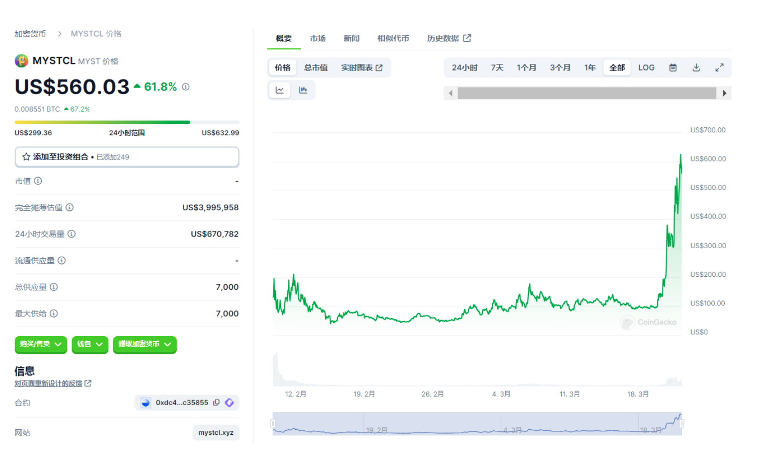Click the left arrow of the chart scrollbar

pyautogui.click(x=450, y=93)
